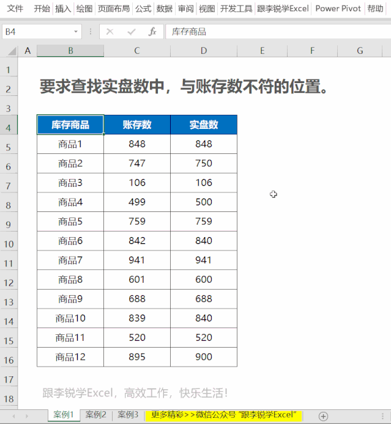Open the 视图 ribbon tab

pyautogui.click(x=207, y=9)
